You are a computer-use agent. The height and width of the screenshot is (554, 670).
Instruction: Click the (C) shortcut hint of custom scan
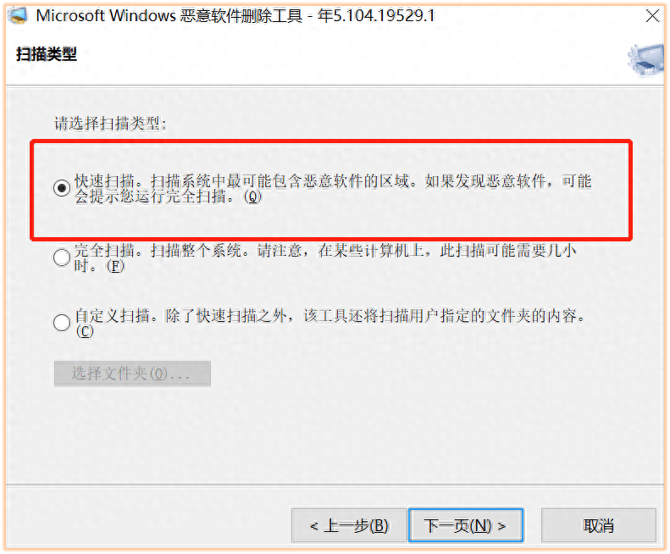pos(85,331)
